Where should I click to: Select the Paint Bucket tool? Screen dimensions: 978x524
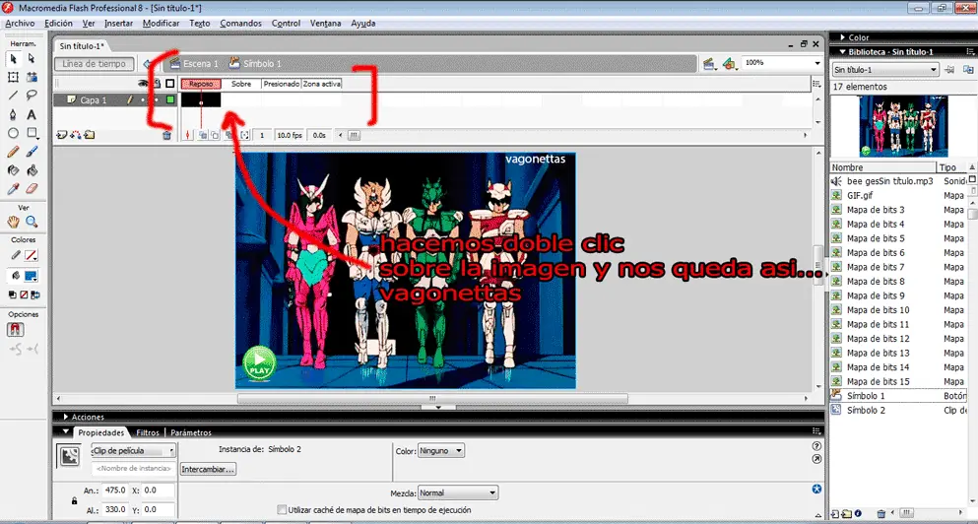click(32, 170)
